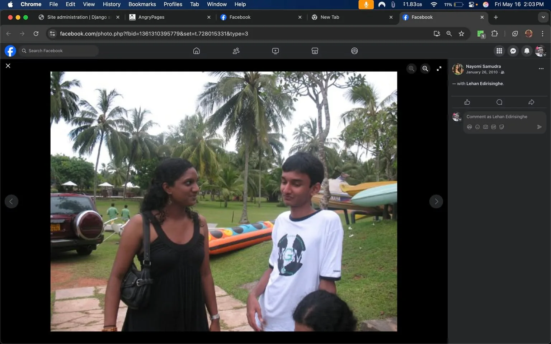Open the Marketplace icon
551x344 pixels.
315,51
